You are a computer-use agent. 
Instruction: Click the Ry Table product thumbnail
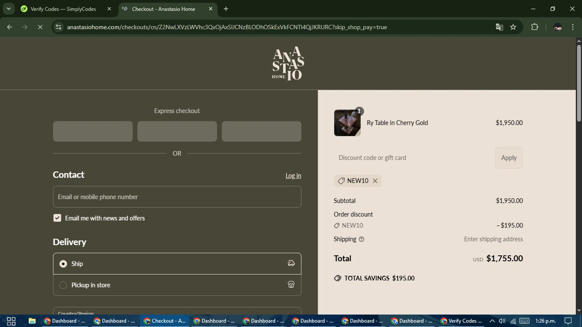coord(347,123)
